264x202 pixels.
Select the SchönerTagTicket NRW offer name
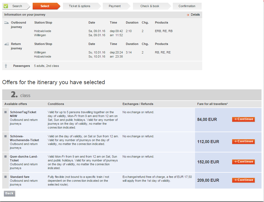click(x=23, y=114)
